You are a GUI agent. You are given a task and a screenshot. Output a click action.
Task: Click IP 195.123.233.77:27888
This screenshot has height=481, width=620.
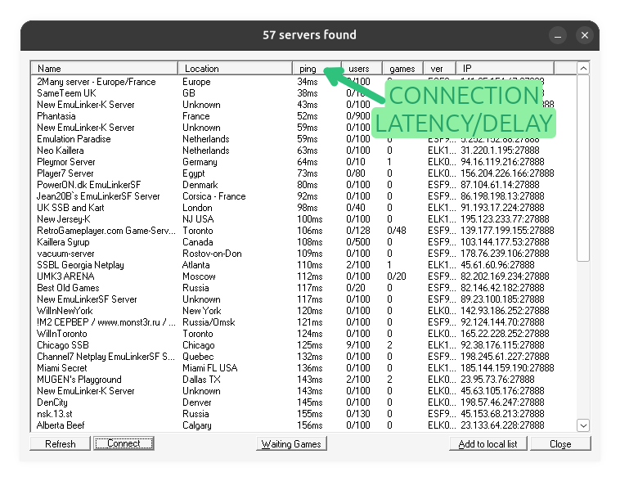(x=505, y=219)
